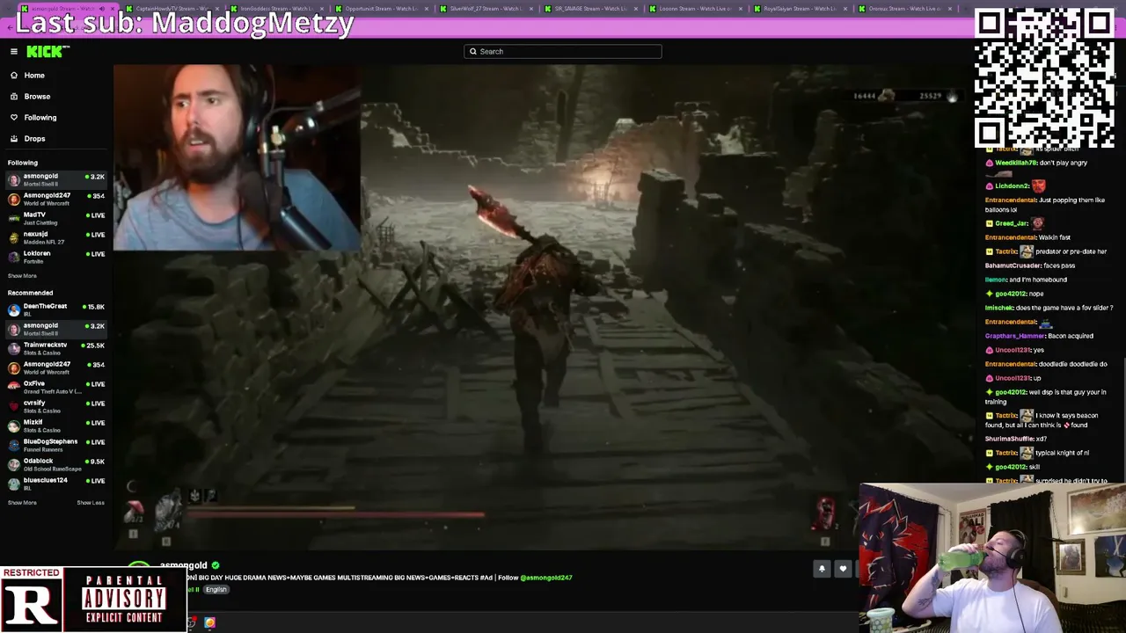Image resolution: width=1126 pixels, height=633 pixels.
Task: Follow the @asmongold247 link in stream title
Action: 546,578
